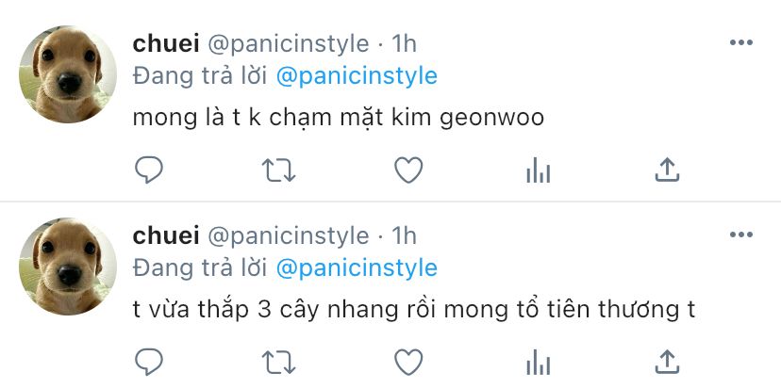View analytics of the kim geonwoo tweet
Screen dimensions: 781x388
click(x=539, y=170)
